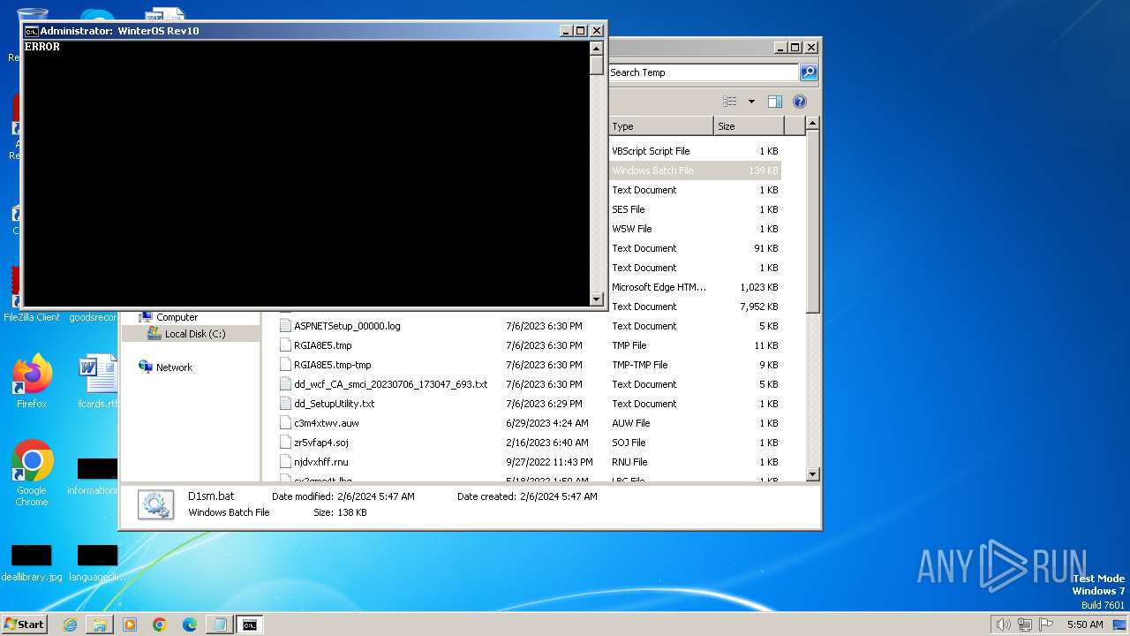Select the dd_SetupUtility.txt file

pyautogui.click(x=334, y=404)
